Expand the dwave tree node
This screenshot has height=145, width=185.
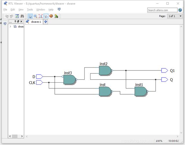[x=10, y=26]
